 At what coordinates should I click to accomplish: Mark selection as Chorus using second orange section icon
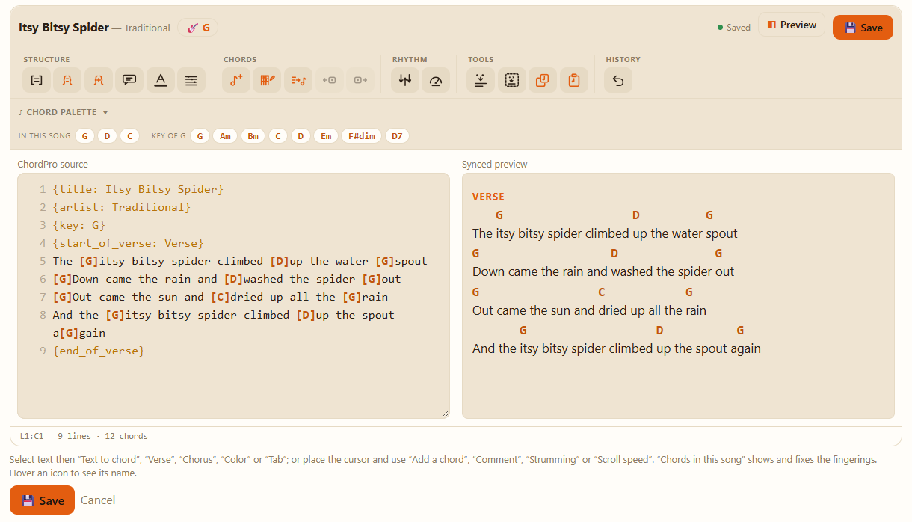[98, 80]
